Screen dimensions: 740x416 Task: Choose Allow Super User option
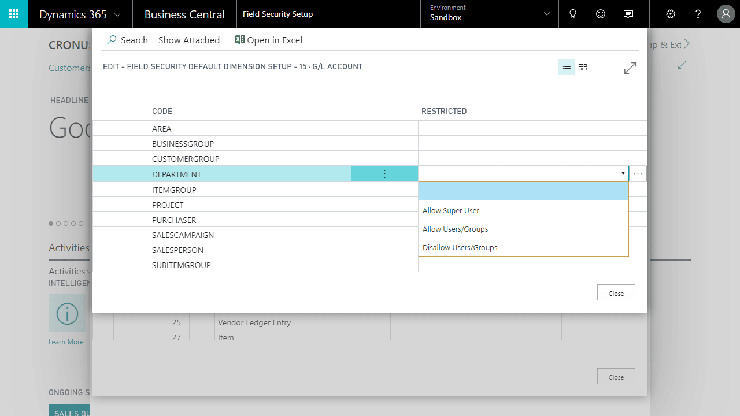tap(524, 210)
